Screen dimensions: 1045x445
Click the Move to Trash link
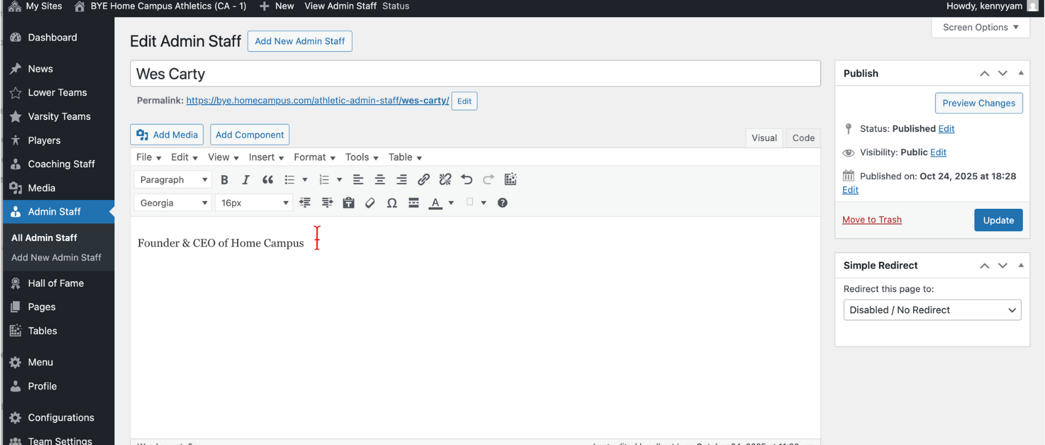point(871,220)
